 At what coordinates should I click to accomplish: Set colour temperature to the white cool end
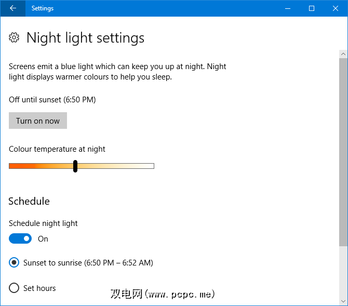tap(153, 166)
